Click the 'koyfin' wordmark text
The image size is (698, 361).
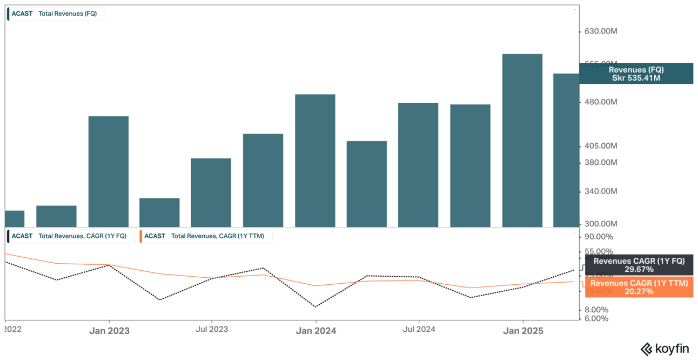[x=673, y=350]
